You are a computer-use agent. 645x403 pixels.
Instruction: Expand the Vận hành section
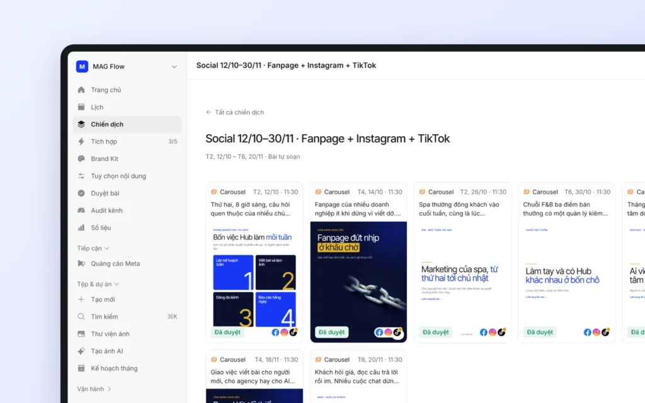click(x=94, y=389)
